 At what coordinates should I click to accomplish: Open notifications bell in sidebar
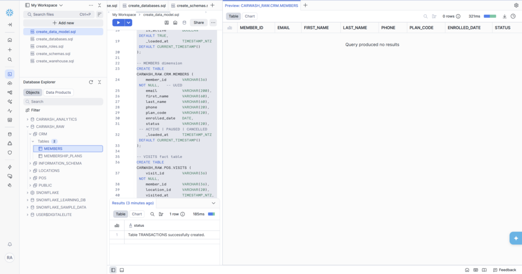[x=10, y=244]
